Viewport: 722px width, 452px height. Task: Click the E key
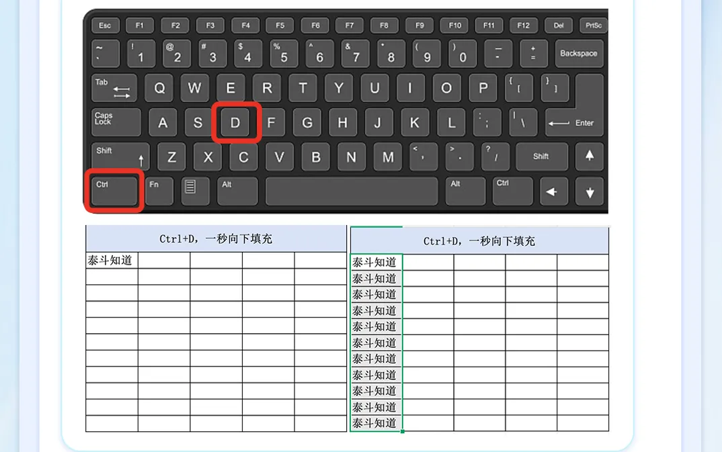231,88
